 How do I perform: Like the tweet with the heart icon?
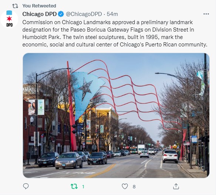125,186
